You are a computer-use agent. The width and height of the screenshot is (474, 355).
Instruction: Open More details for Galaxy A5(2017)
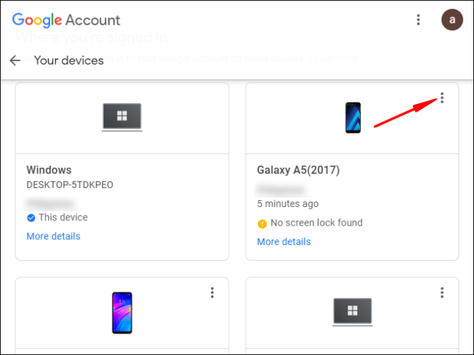click(284, 241)
